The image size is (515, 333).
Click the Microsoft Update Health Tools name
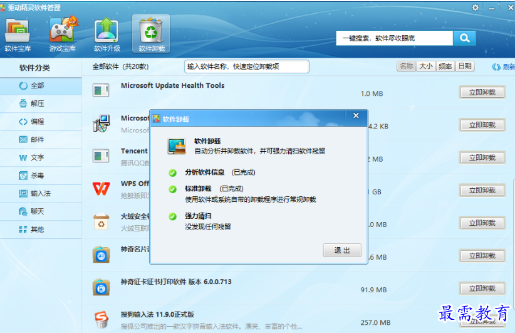coord(172,85)
